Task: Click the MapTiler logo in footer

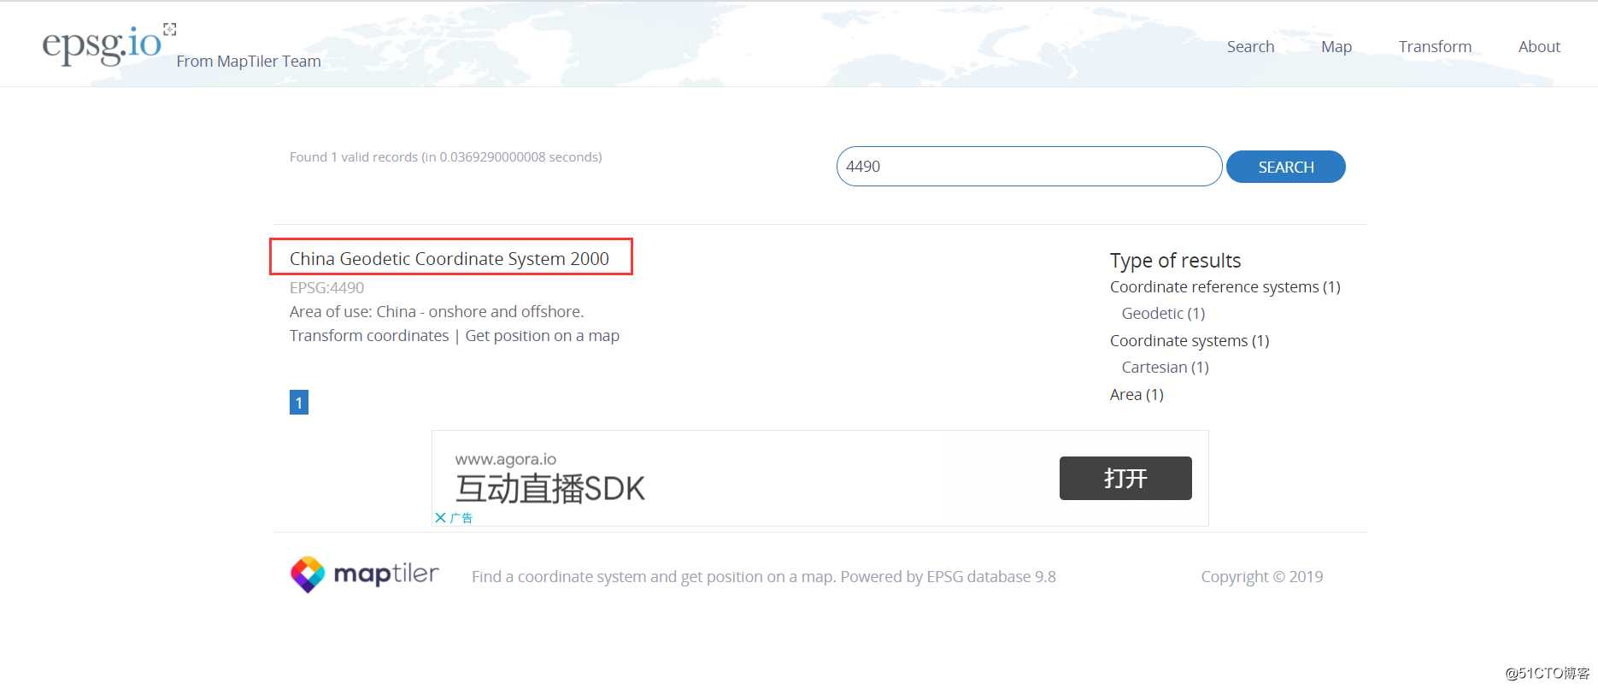Action: click(365, 574)
